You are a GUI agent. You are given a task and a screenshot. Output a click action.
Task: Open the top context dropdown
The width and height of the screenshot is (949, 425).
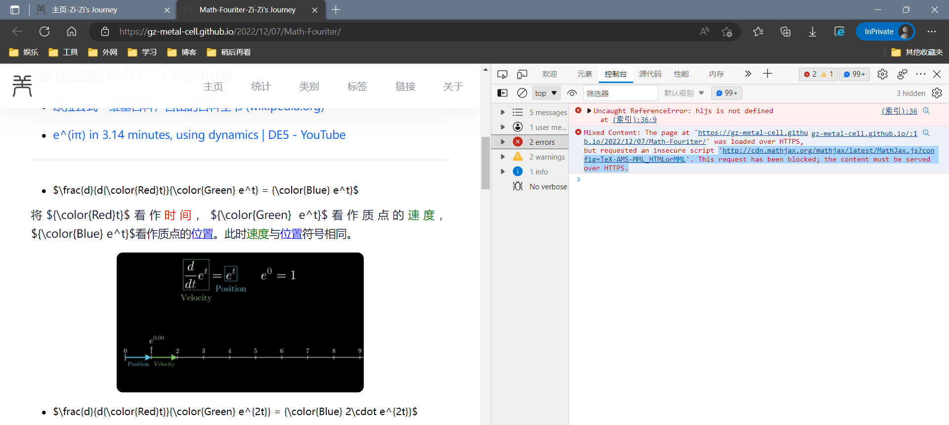(546, 93)
